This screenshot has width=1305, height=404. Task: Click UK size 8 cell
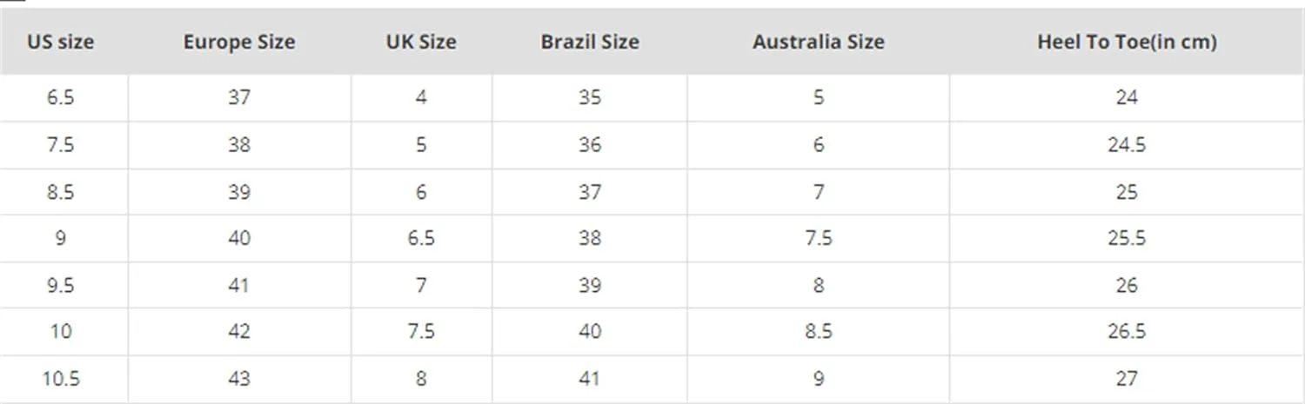tap(421, 379)
